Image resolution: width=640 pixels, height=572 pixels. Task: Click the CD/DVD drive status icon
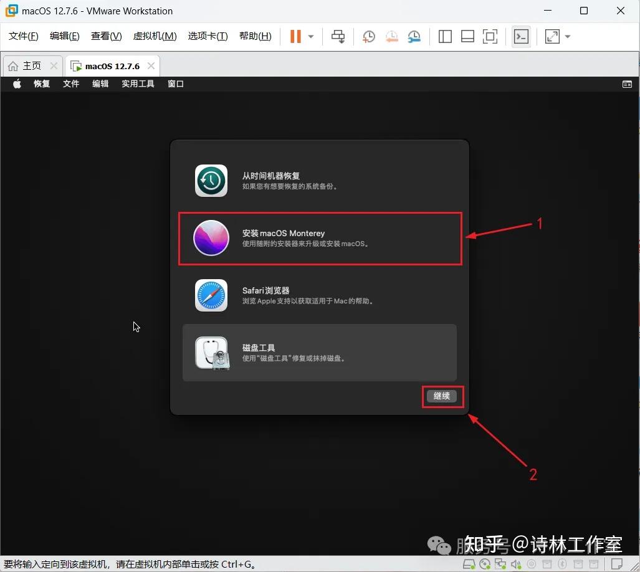tap(485, 565)
